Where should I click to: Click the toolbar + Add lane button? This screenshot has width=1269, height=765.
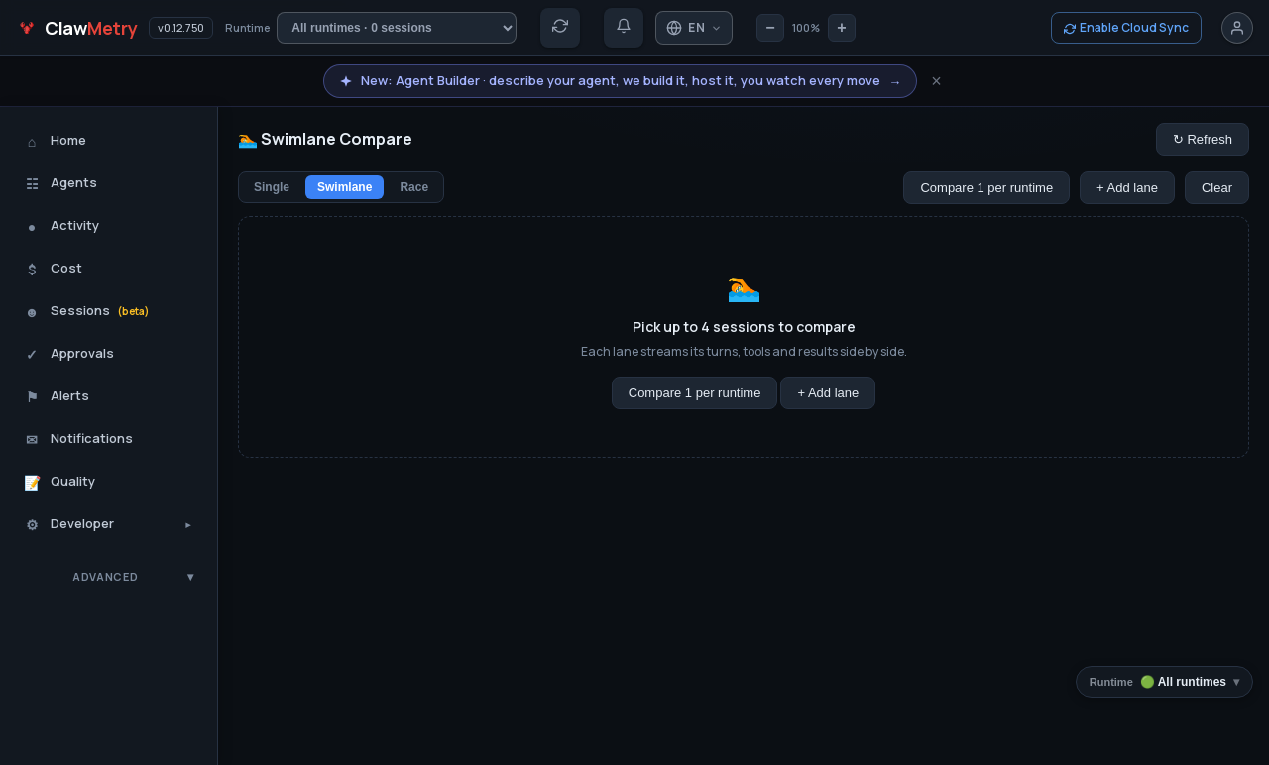[x=1127, y=188]
